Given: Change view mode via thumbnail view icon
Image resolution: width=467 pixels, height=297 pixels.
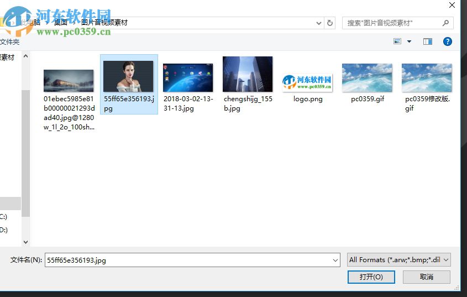Looking at the screenshot, I should (x=397, y=41).
